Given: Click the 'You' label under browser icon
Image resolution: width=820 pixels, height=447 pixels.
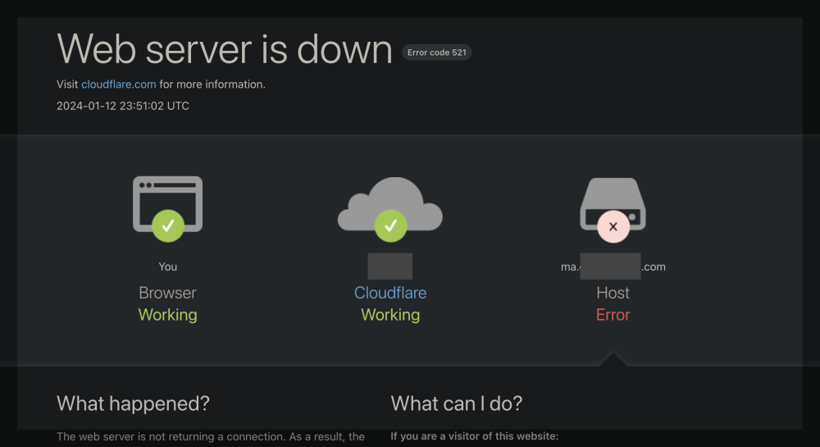Looking at the screenshot, I should tap(168, 267).
